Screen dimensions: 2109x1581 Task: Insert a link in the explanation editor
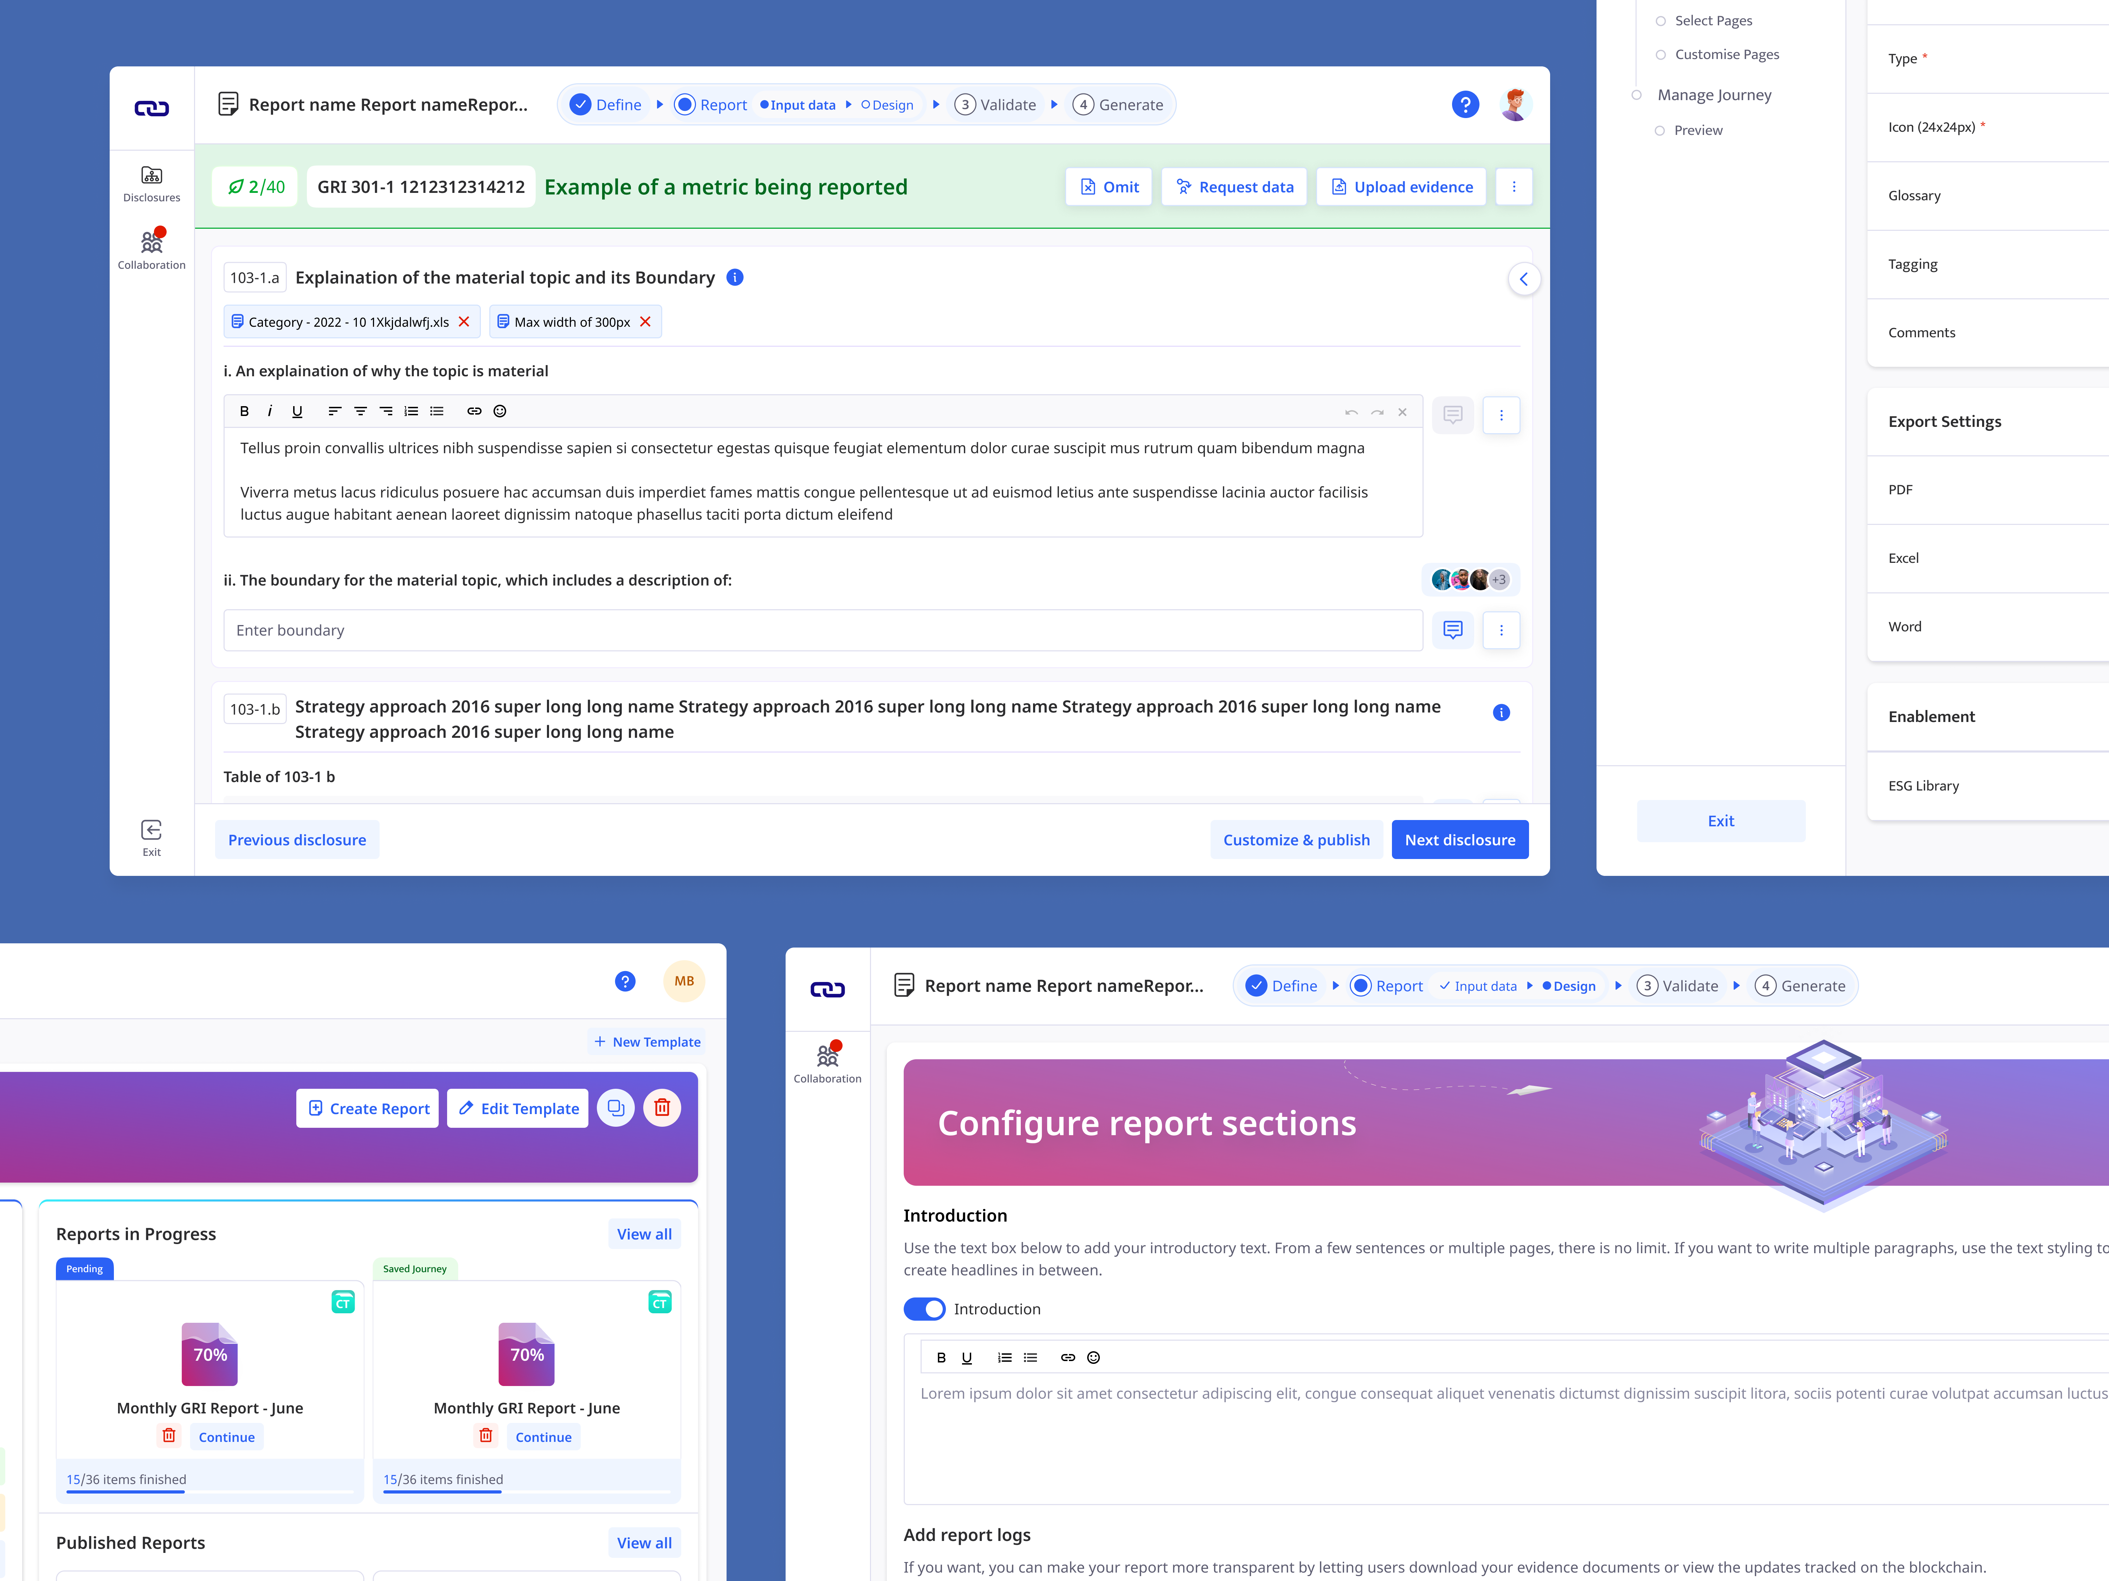474,412
